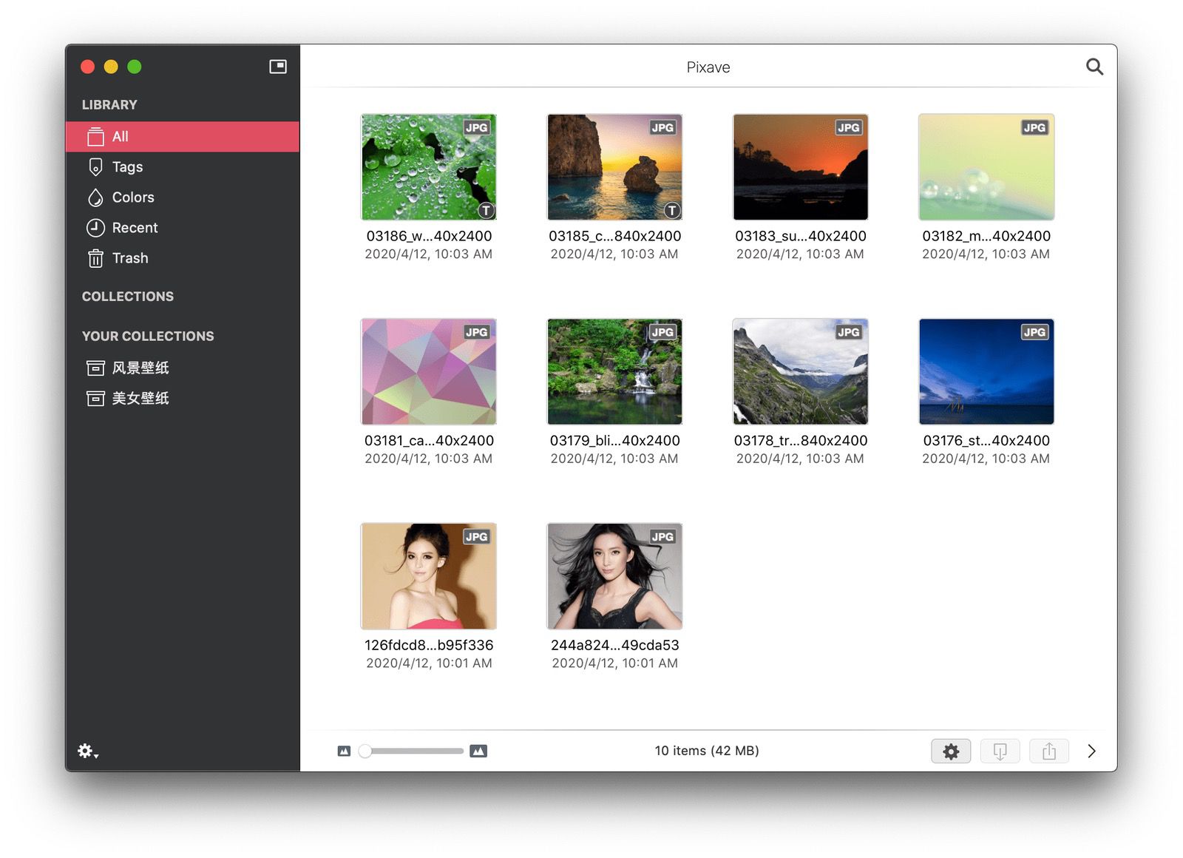Open the settings gear in the bottom toolbar

(x=951, y=751)
